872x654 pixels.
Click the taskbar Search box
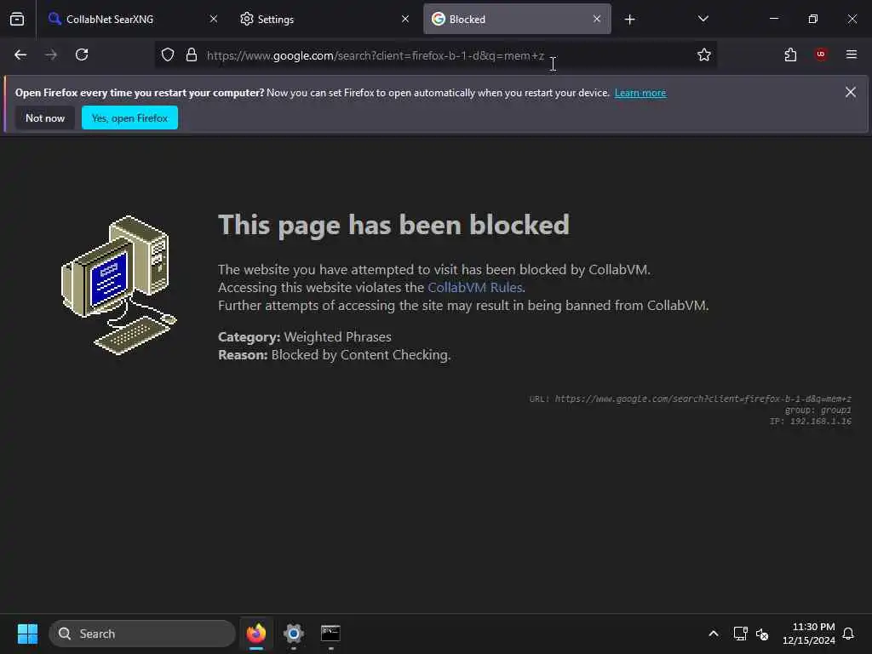142,634
